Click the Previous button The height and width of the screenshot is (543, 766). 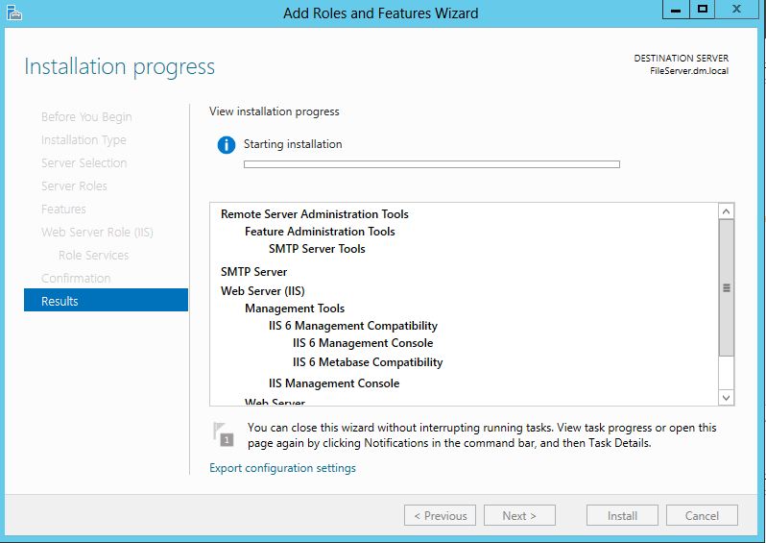(441, 515)
